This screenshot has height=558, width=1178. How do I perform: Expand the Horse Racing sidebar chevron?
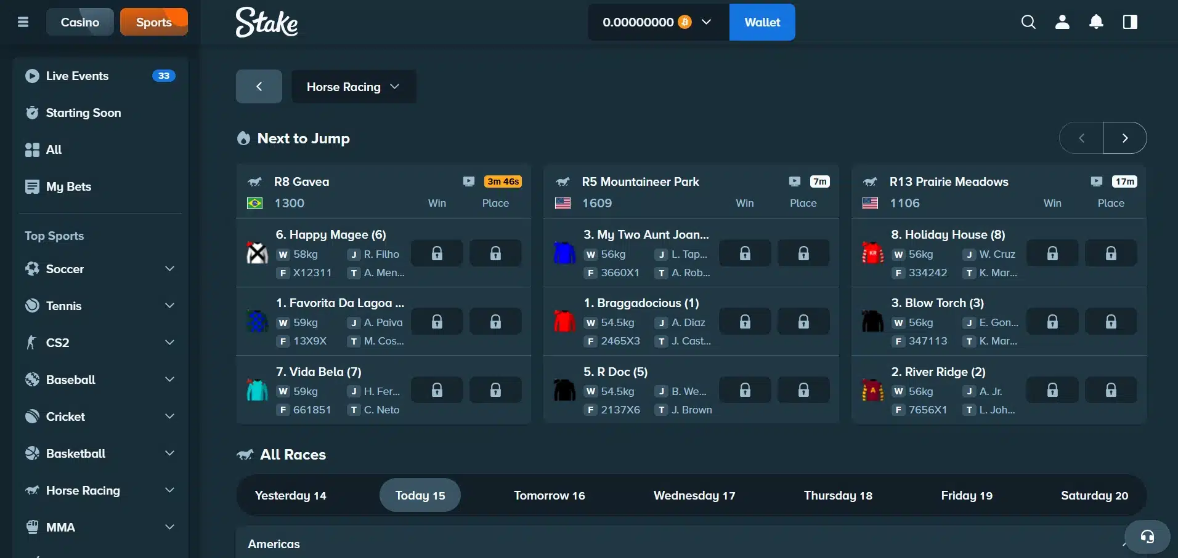click(x=169, y=490)
